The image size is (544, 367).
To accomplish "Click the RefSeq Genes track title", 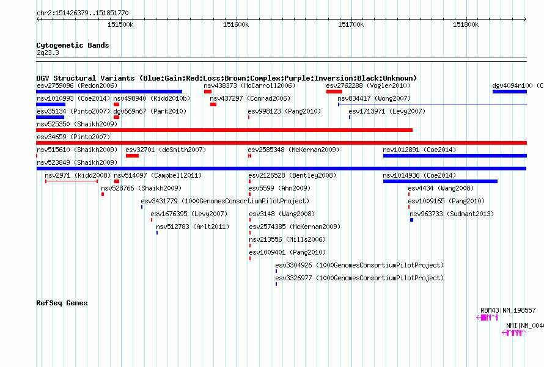I will pyautogui.click(x=62, y=303).
